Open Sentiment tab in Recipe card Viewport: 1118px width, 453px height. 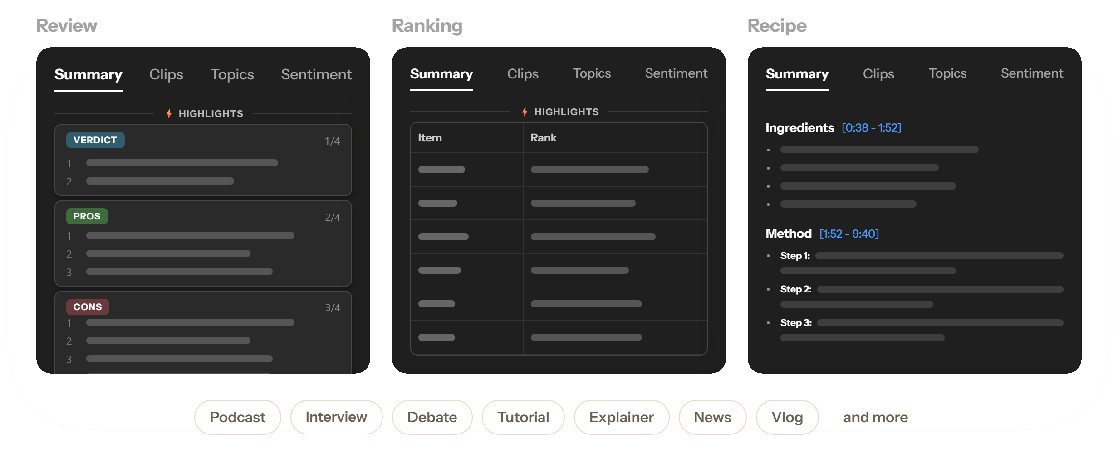pyautogui.click(x=1032, y=73)
